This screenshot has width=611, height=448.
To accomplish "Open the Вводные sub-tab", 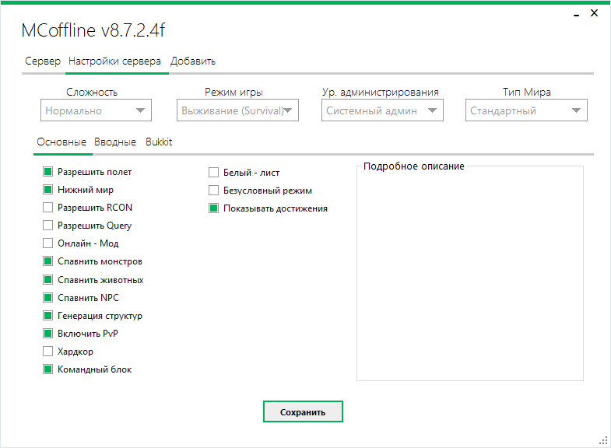I will coord(115,142).
